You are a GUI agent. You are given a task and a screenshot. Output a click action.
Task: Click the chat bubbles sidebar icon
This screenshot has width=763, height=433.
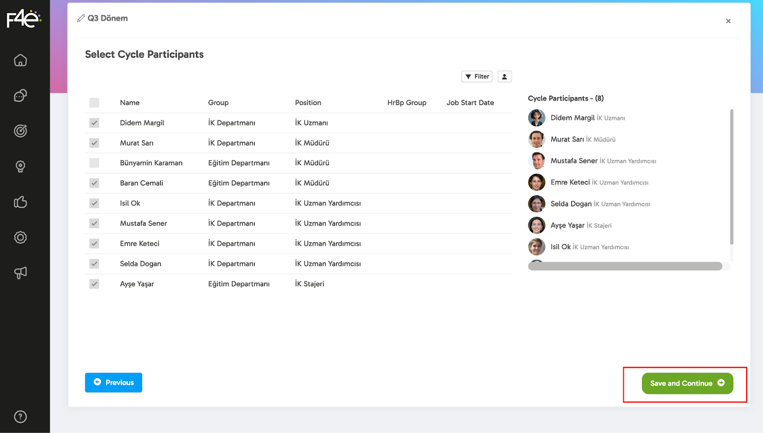pos(20,96)
